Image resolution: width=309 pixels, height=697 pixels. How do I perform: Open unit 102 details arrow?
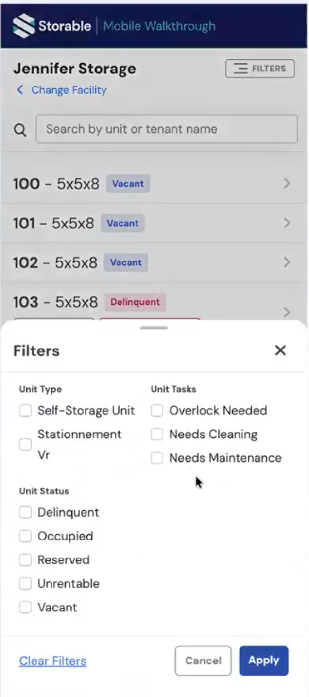287,262
